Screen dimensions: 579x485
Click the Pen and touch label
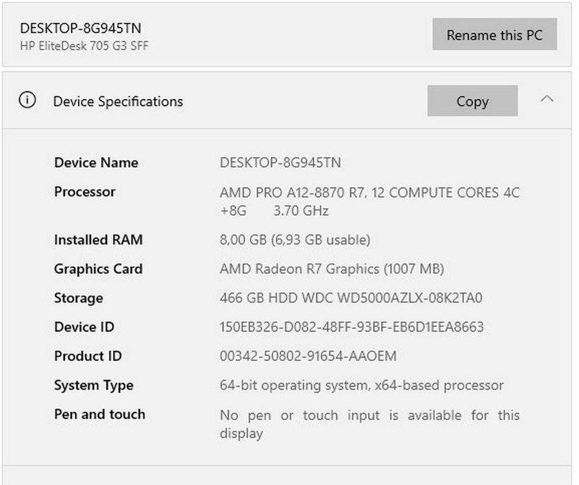[x=100, y=414]
